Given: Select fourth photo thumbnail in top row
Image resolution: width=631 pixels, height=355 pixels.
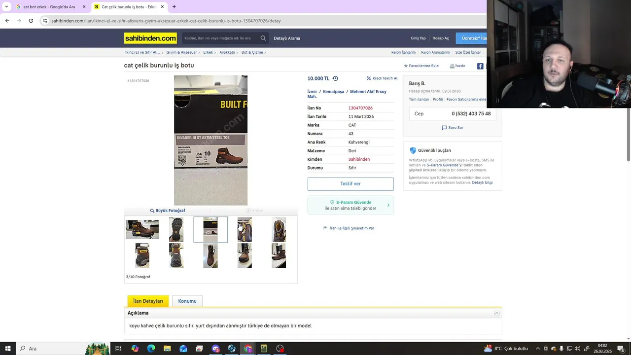Looking at the screenshot, I should (x=245, y=230).
